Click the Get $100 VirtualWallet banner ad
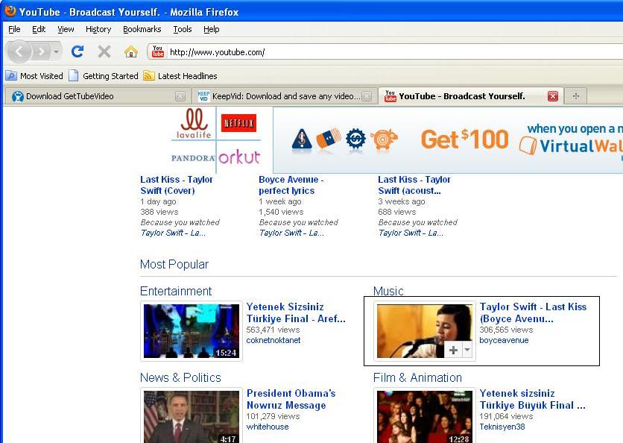 448,140
